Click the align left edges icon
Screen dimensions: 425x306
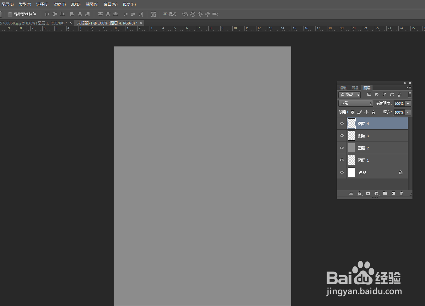pyautogui.click(x=72, y=14)
